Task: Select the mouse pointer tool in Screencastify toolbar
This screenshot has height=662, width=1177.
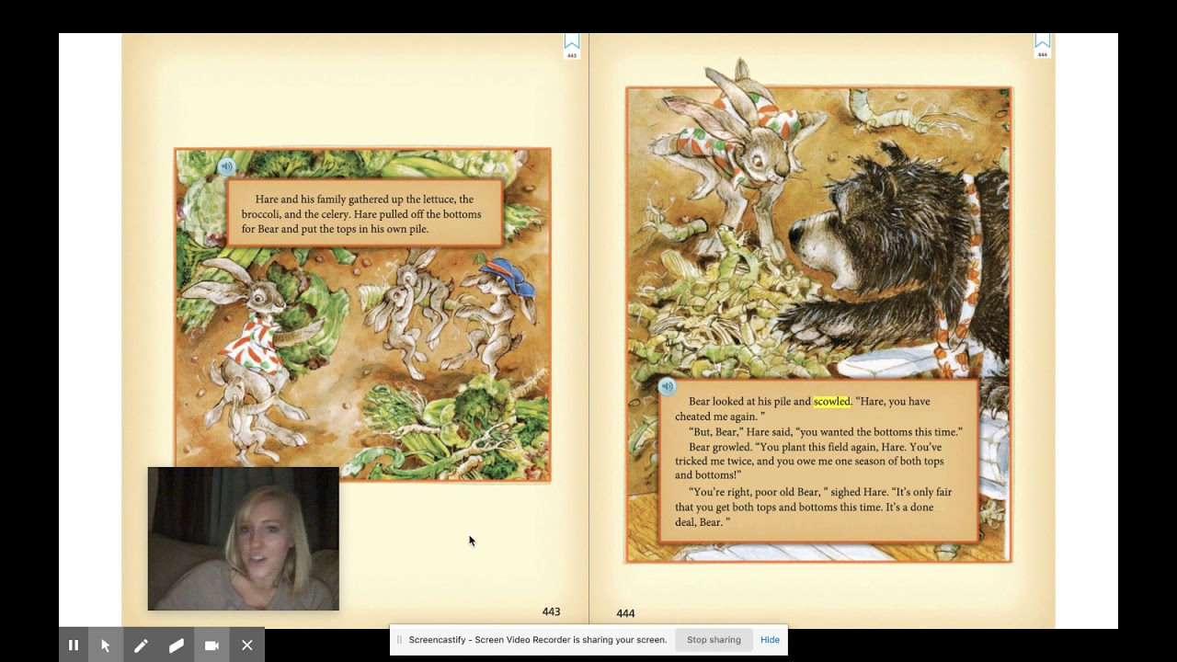Action: 106,645
